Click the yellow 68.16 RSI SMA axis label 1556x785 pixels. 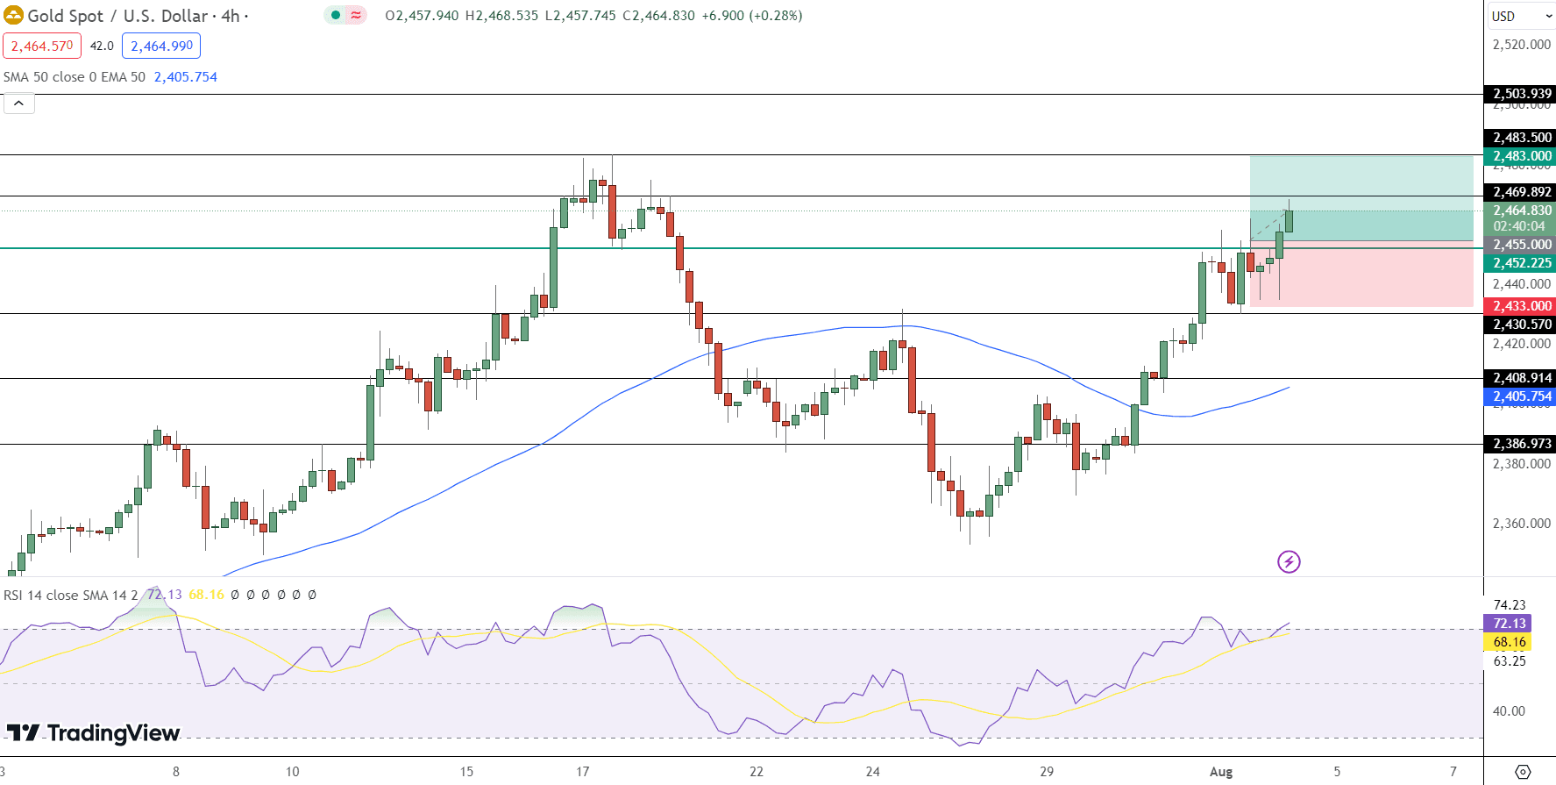click(x=1508, y=642)
